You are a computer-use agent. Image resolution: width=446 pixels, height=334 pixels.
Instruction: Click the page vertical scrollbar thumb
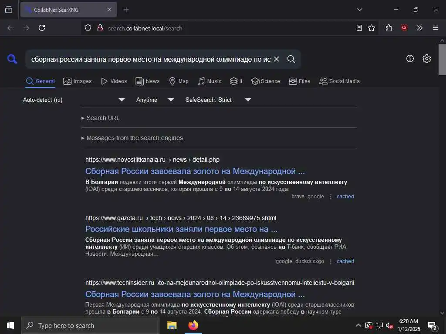(442, 60)
